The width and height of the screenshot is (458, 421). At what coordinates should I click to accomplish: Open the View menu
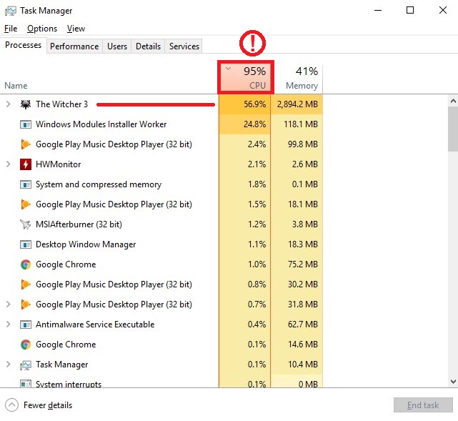point(76,29)
